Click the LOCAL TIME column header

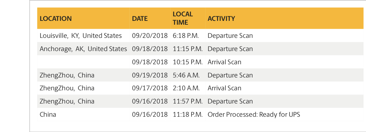(188, 18)
